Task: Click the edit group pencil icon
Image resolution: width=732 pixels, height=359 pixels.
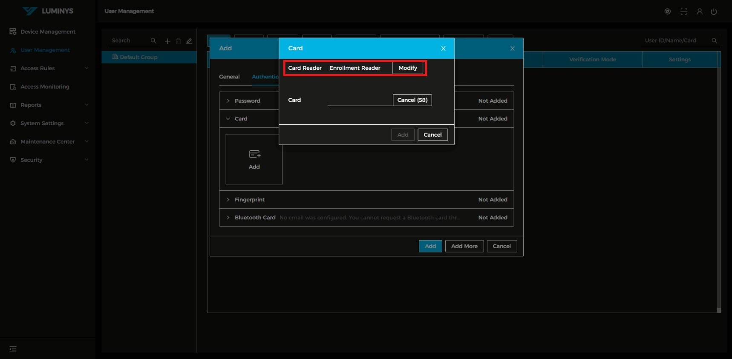Action: coord(189,41)
